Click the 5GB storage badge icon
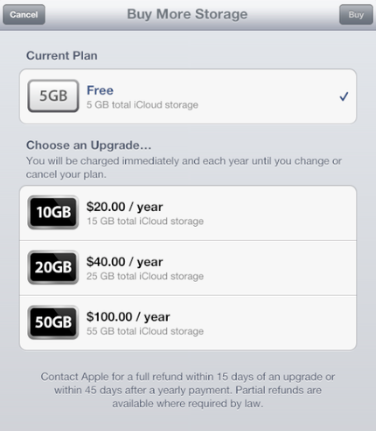 point(53,96)
